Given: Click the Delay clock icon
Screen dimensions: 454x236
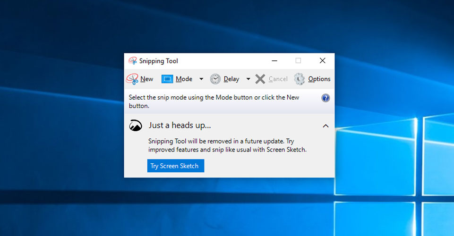Looking at the screenshot, I should coord(215,79).
